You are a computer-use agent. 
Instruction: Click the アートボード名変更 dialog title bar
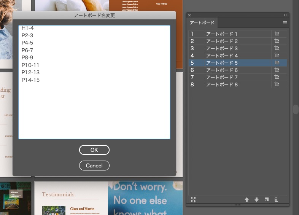94,15
